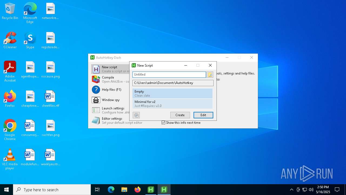
Task: Toggle the Show this info next time checkbox
Action: pyautogui.click(x=163, y=123)
